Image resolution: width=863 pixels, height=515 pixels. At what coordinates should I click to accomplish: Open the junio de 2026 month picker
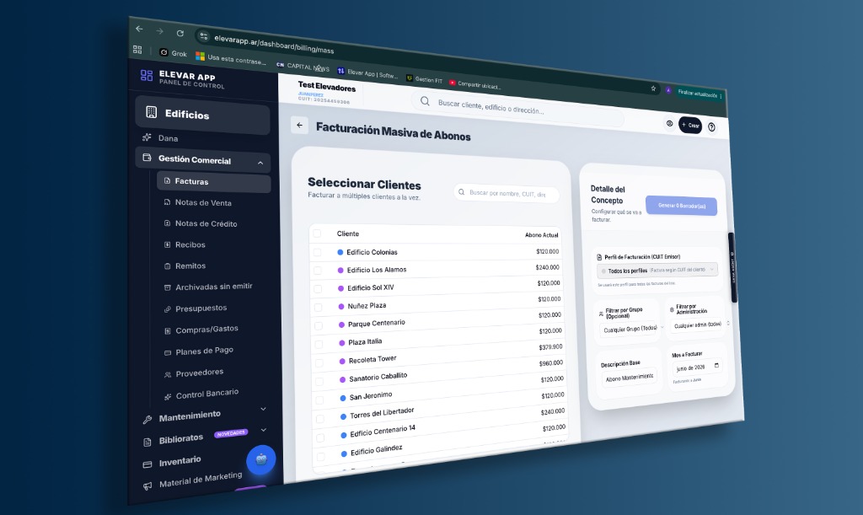click(697, 367)
